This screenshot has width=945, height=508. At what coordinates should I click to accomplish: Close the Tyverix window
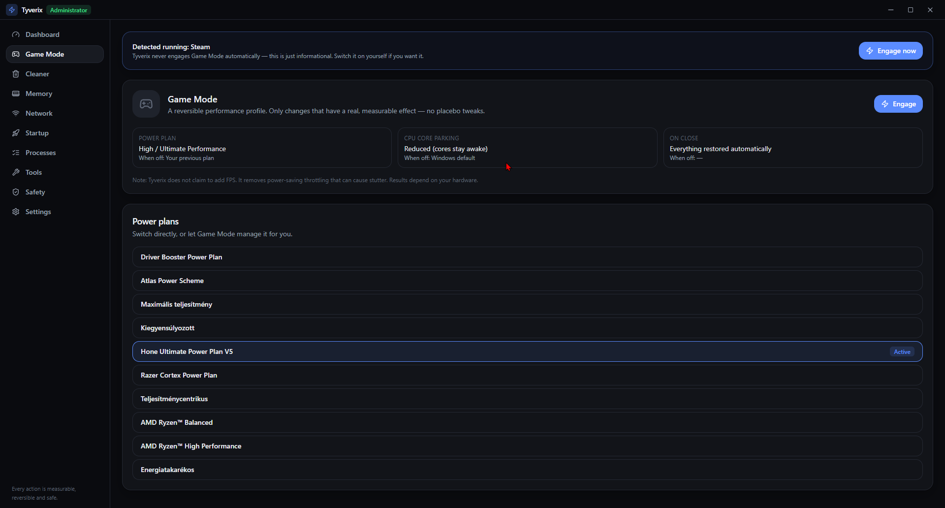pyautogui.click(x=930, y=10)
